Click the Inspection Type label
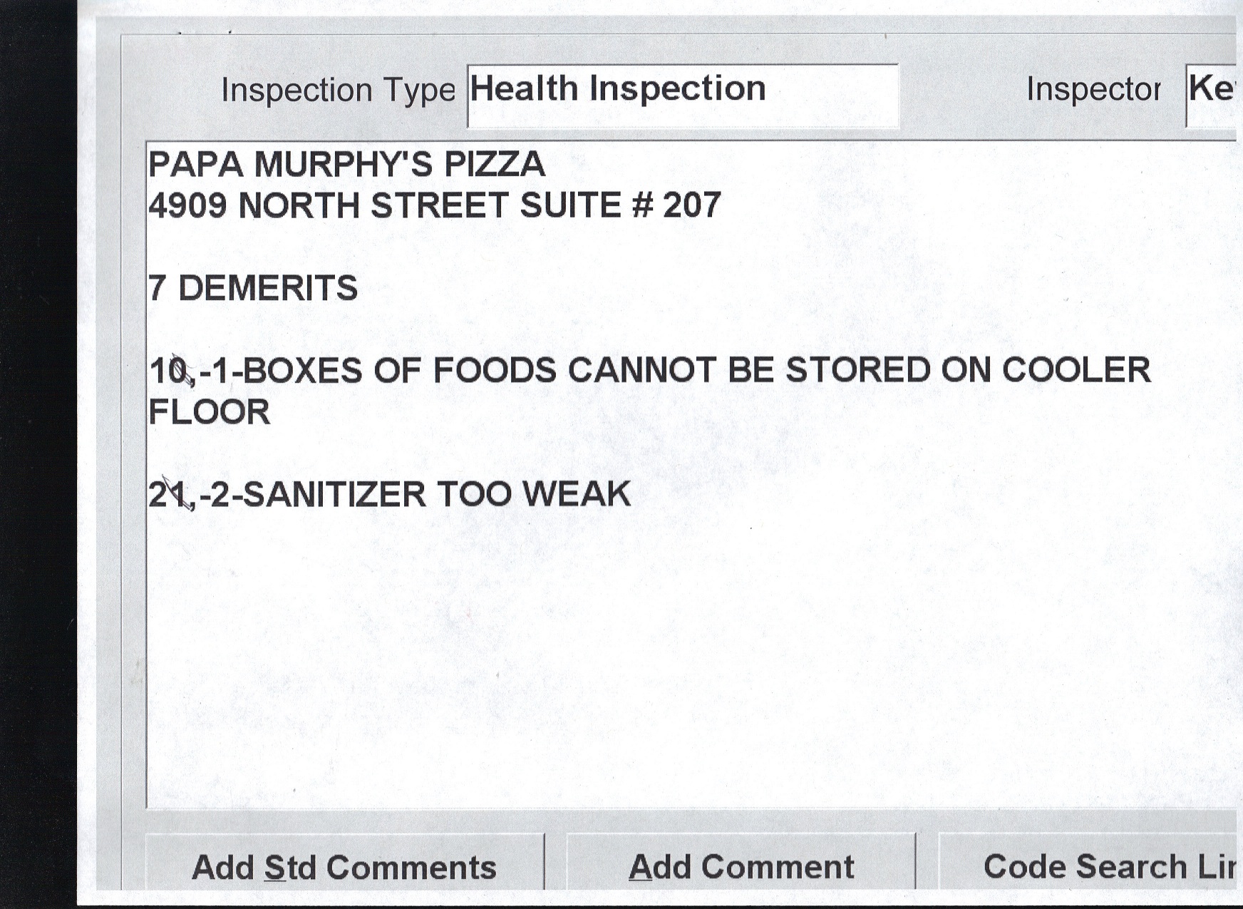Image resolution: width=1243 pixels, height=909 pixels. [x=338, y=91]
